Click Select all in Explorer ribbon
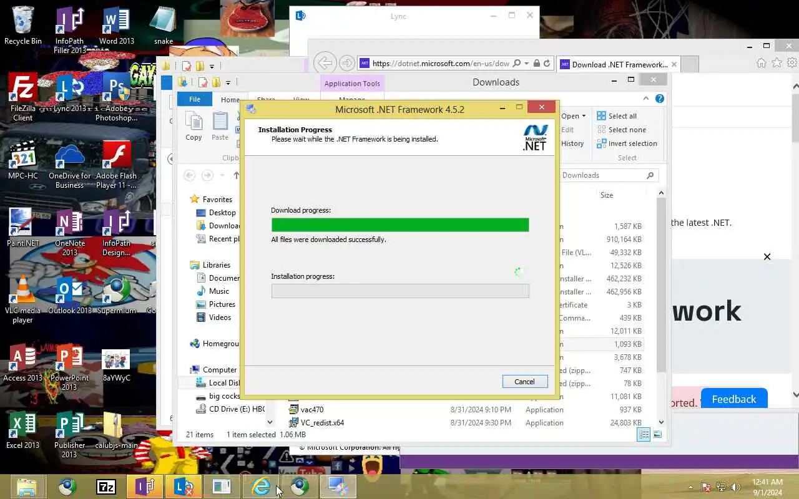799x499 pixels. [x=617, y=116]
